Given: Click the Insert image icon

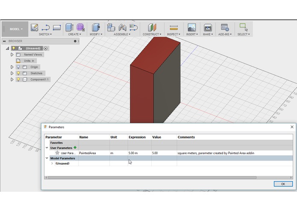Looking at the screenshot, I should coord(192,27).
